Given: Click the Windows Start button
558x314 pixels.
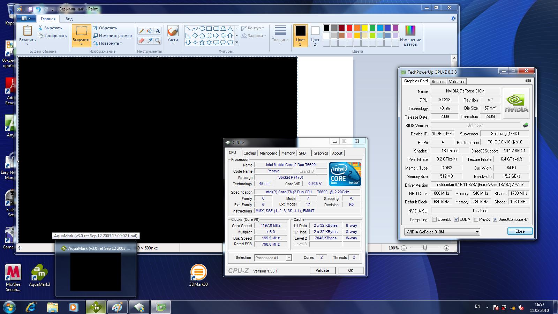Looking at the screenshot, I should (x=9, y=307).
